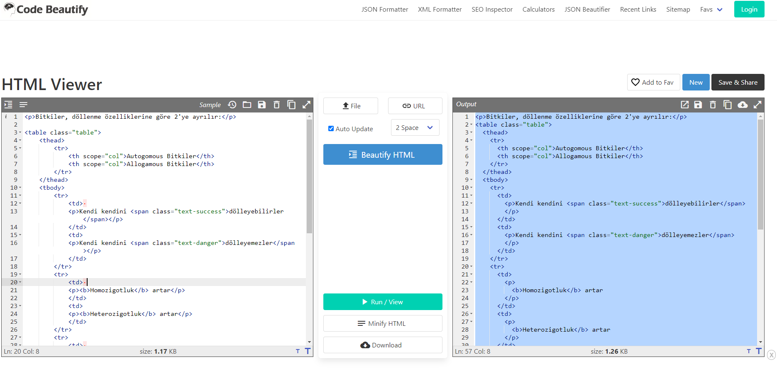Increase font size in Output status bar
Screen dimensions: 777x369
[759, 351]
